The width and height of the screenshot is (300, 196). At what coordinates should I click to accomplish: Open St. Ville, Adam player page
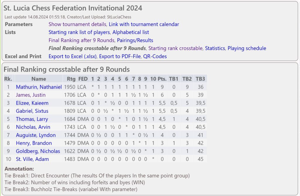pos(32,159)
